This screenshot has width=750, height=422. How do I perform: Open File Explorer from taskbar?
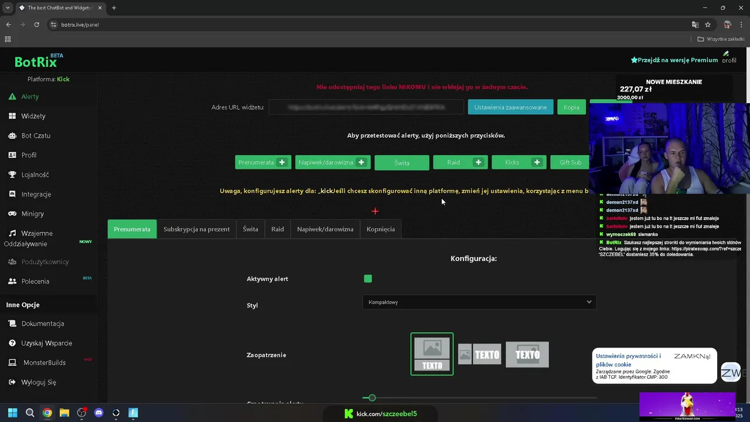pyautogui.click(x=64, y=413)
